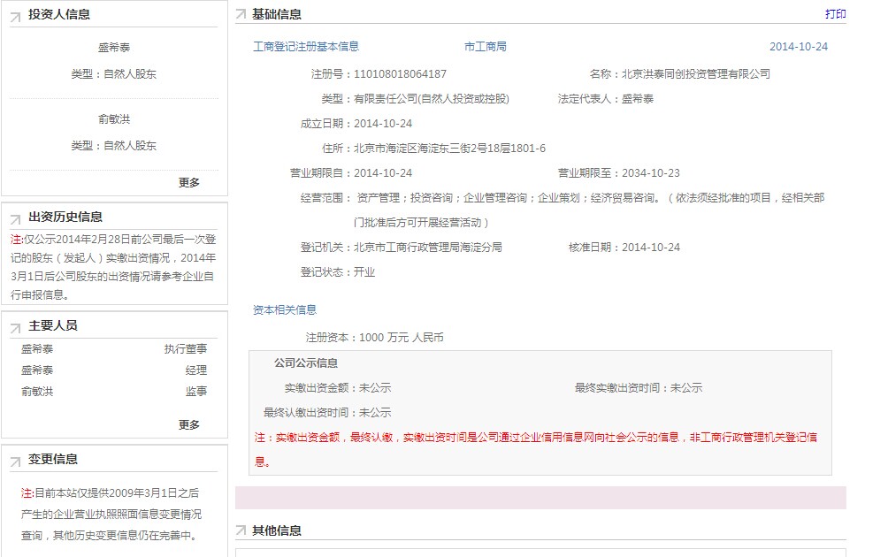888x557 pixels.
Task: Click arrow icon beside 出资历史信息 header
Action: (x=16, y=218)
